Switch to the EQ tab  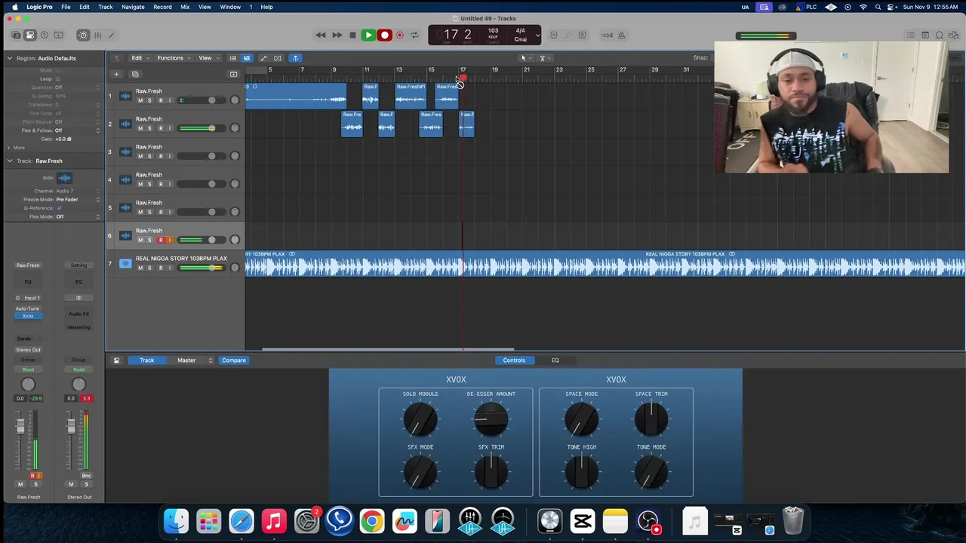(x=555, y=360)
